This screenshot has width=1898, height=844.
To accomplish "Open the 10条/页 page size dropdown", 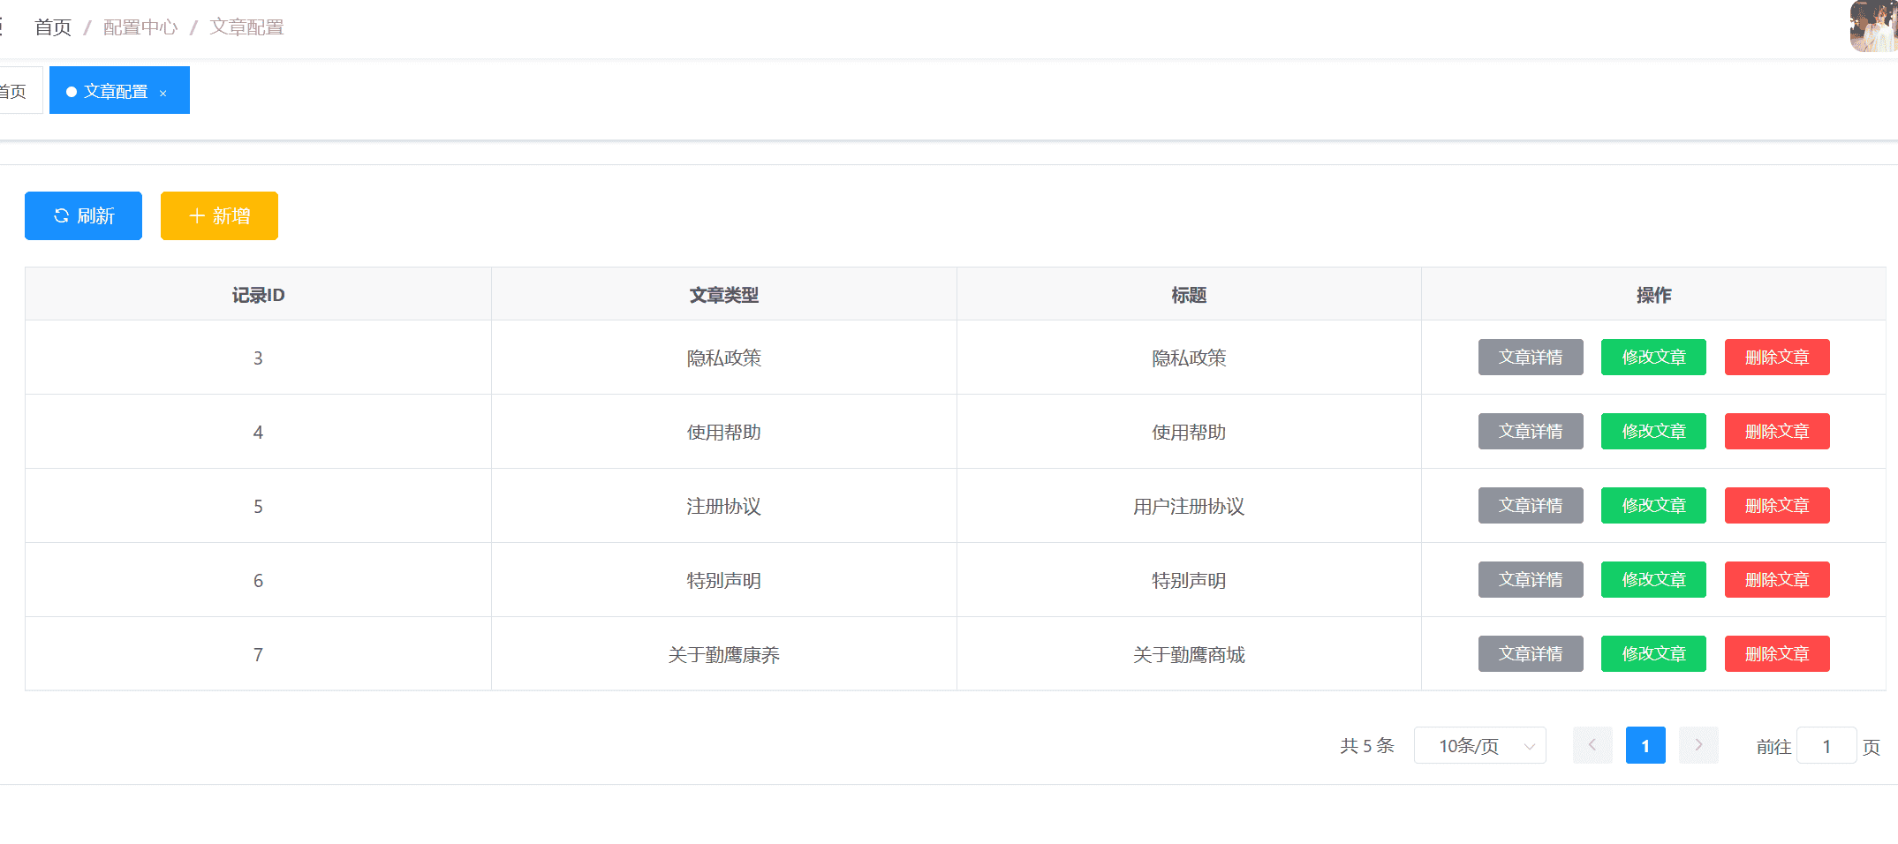I will click(1475, 745).
